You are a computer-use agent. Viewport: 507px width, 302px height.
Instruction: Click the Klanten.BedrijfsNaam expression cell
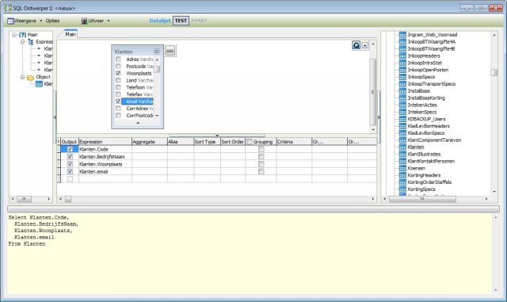click(105, 157)
